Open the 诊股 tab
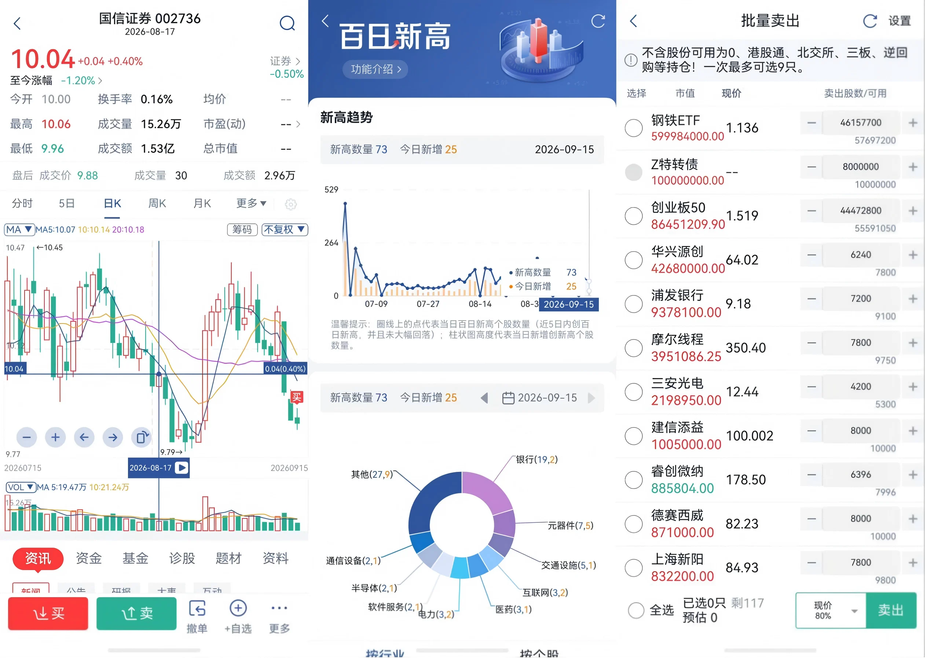This screenshot has width=927, height=658. click(x=182, y=559)
